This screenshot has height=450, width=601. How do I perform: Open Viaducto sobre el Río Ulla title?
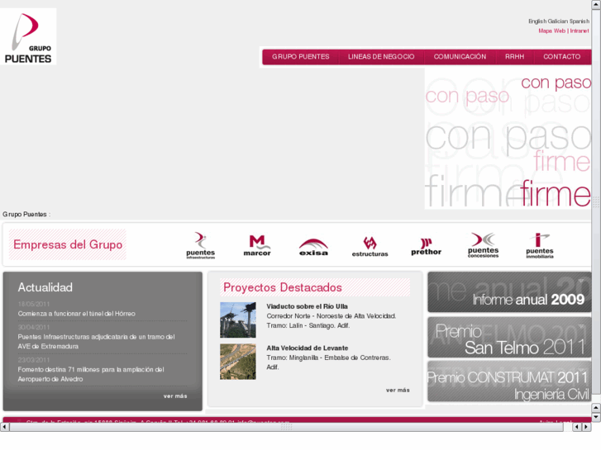pos(307,306)
